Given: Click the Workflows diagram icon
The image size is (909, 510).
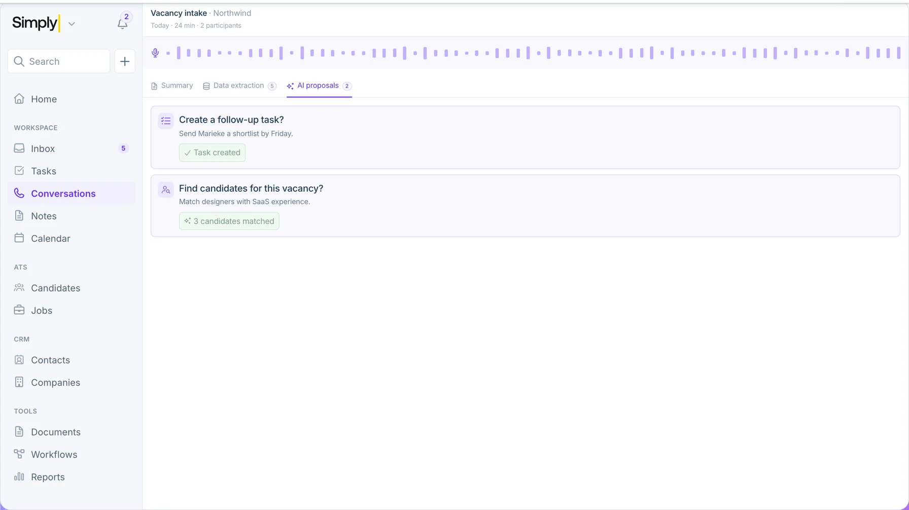Looking at the screenshot, I should 19,454.
